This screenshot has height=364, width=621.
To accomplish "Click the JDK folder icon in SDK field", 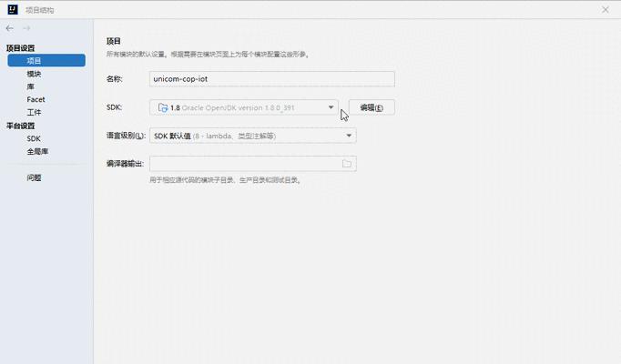I will pos(163,107).
